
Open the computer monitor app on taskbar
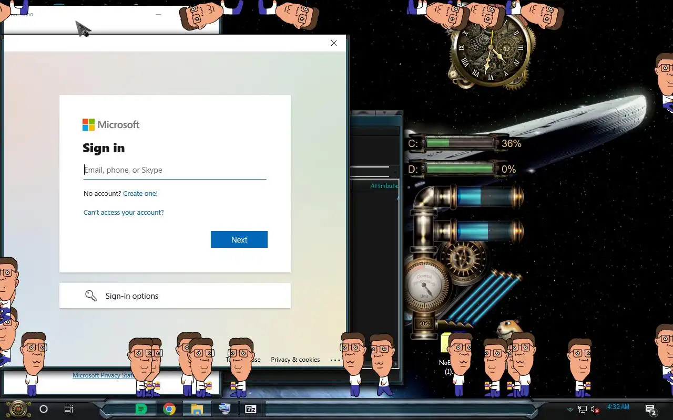pos(224,409)
